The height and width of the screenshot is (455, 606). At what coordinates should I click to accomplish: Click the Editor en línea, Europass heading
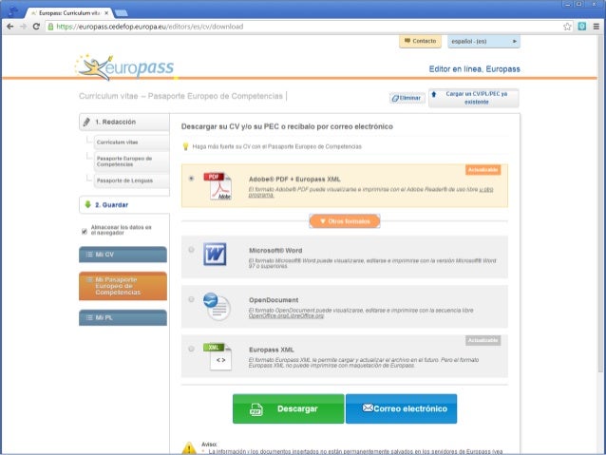(x=474, y=69)
